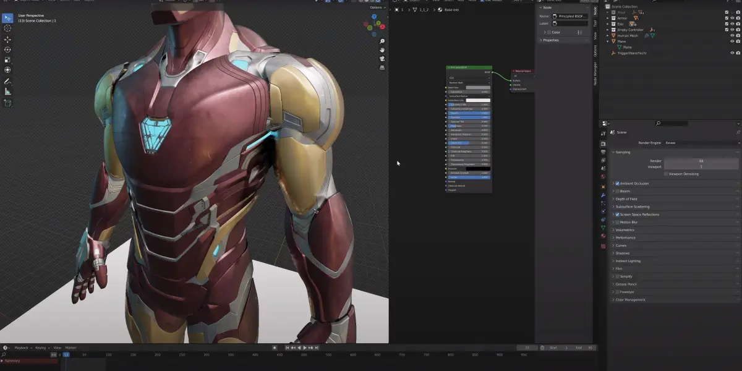
Task: Open the Scene properties tab icon
Action: [603, 168]
